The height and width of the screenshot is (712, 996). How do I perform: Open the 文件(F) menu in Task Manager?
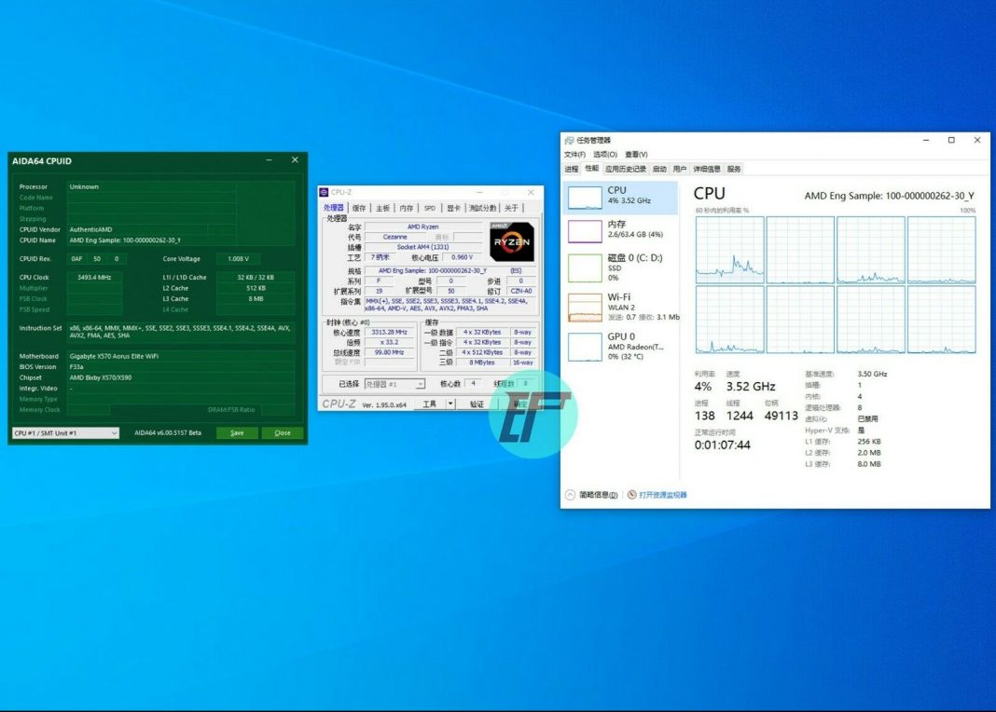coord(574,154)
